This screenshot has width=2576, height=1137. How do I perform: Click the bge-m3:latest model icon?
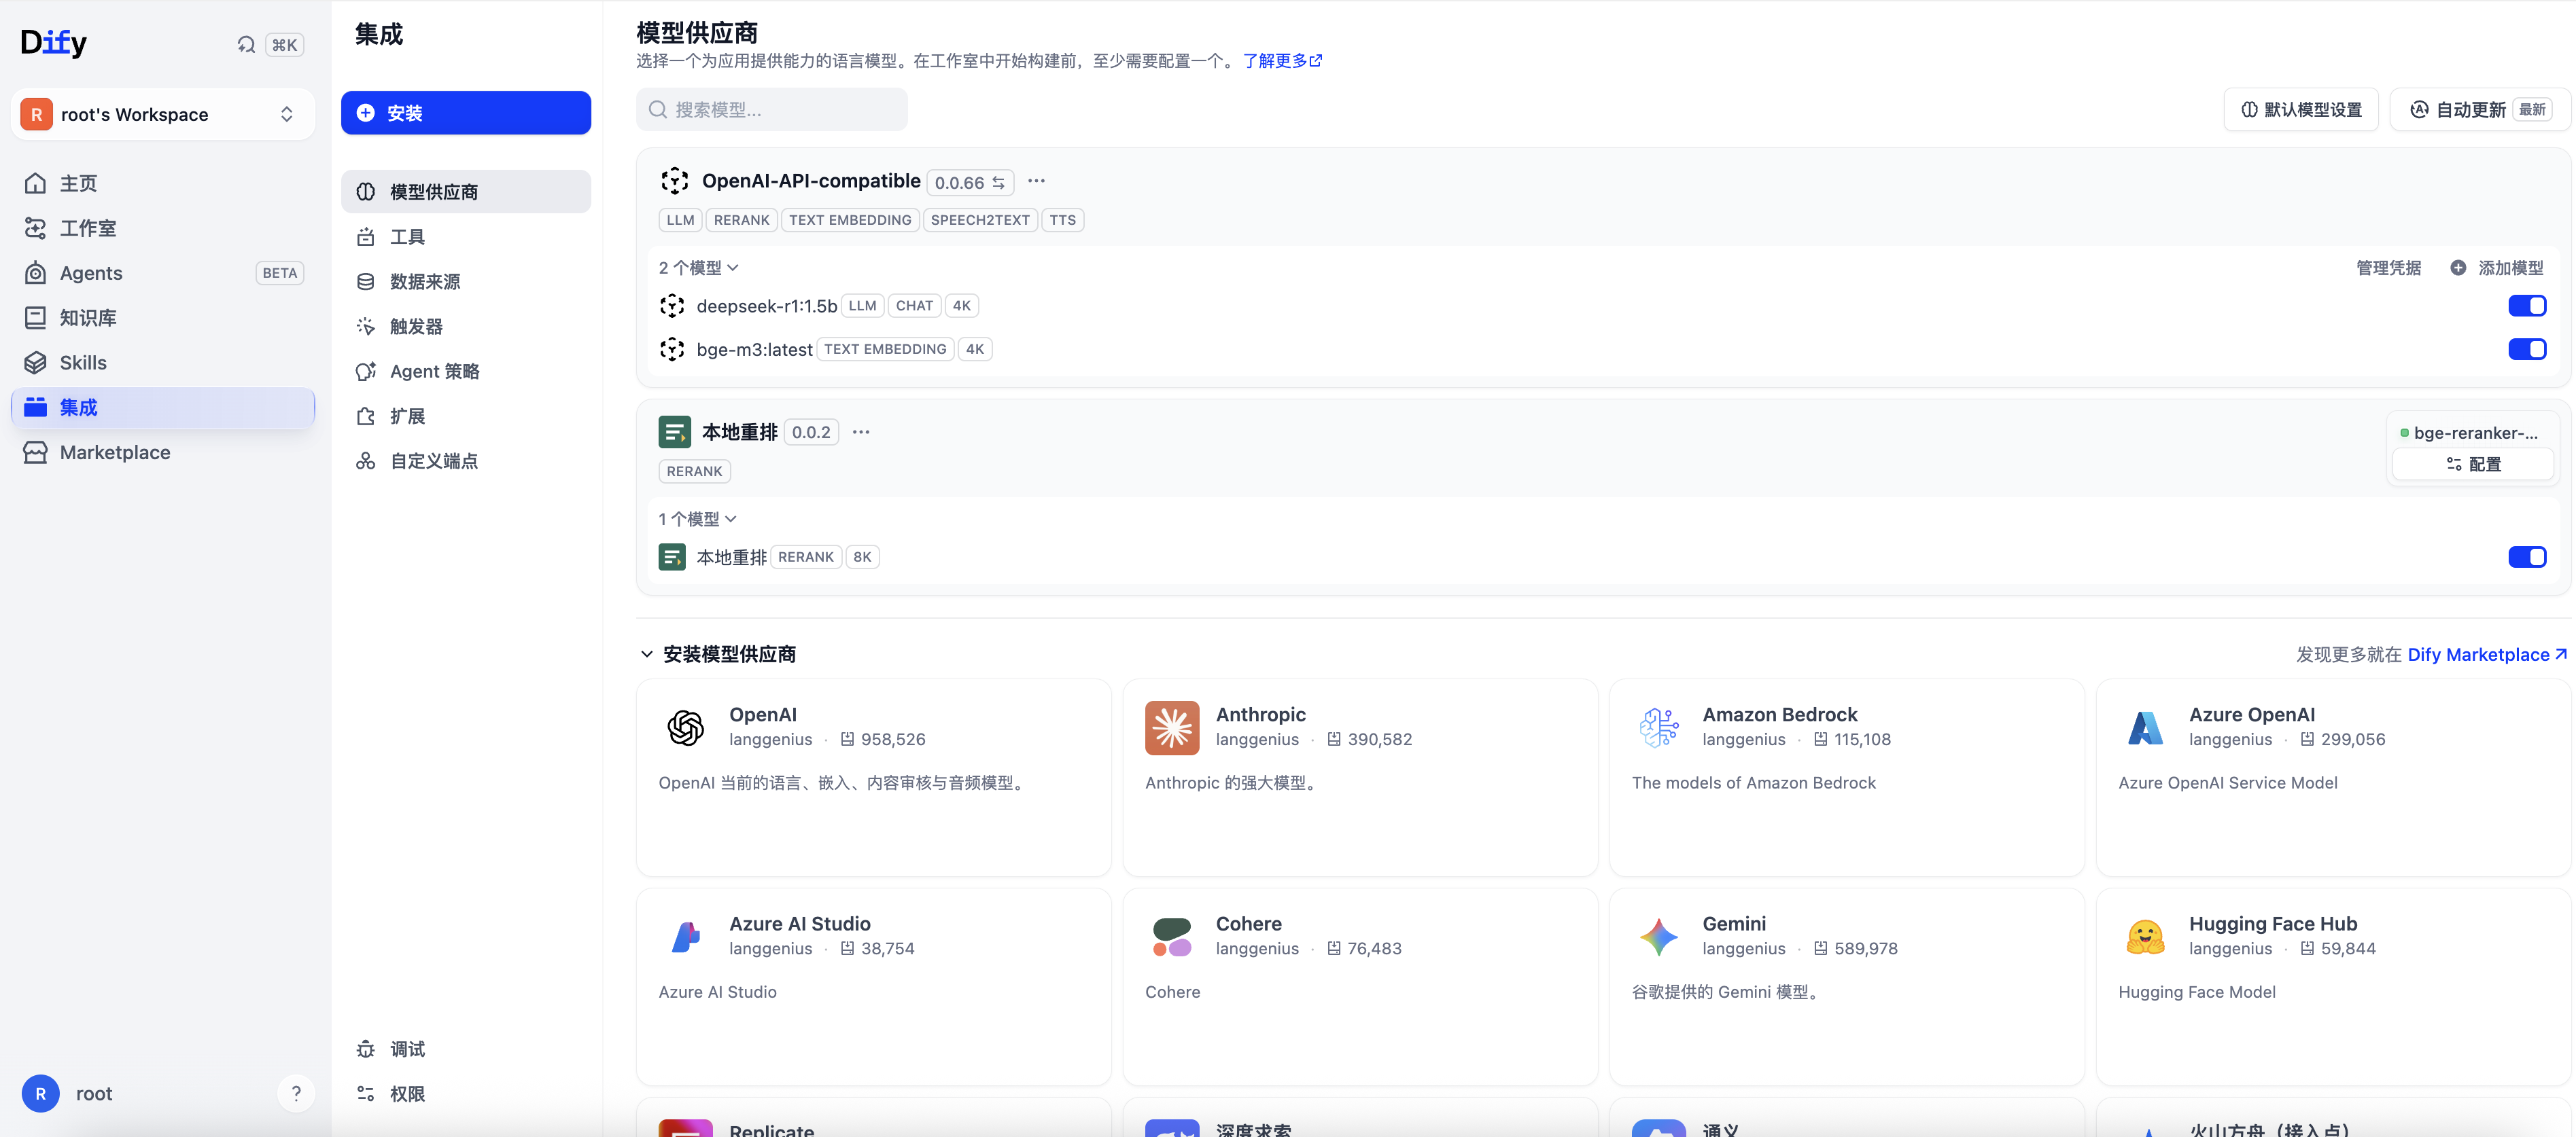tap(672, 348)
